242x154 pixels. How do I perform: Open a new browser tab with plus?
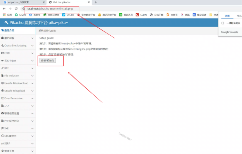coord(96,2)
